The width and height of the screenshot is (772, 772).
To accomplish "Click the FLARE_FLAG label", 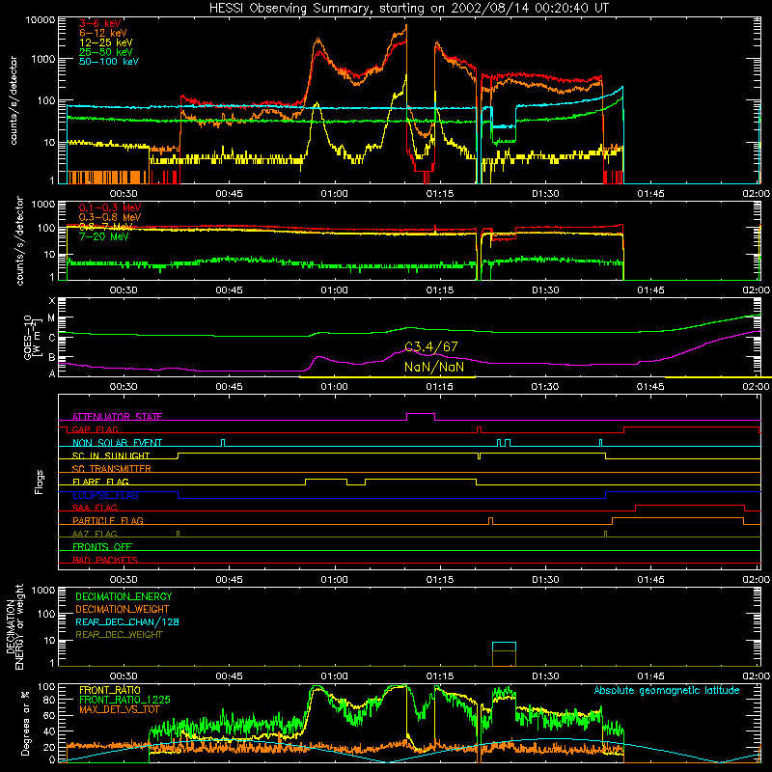I will 100,482.
